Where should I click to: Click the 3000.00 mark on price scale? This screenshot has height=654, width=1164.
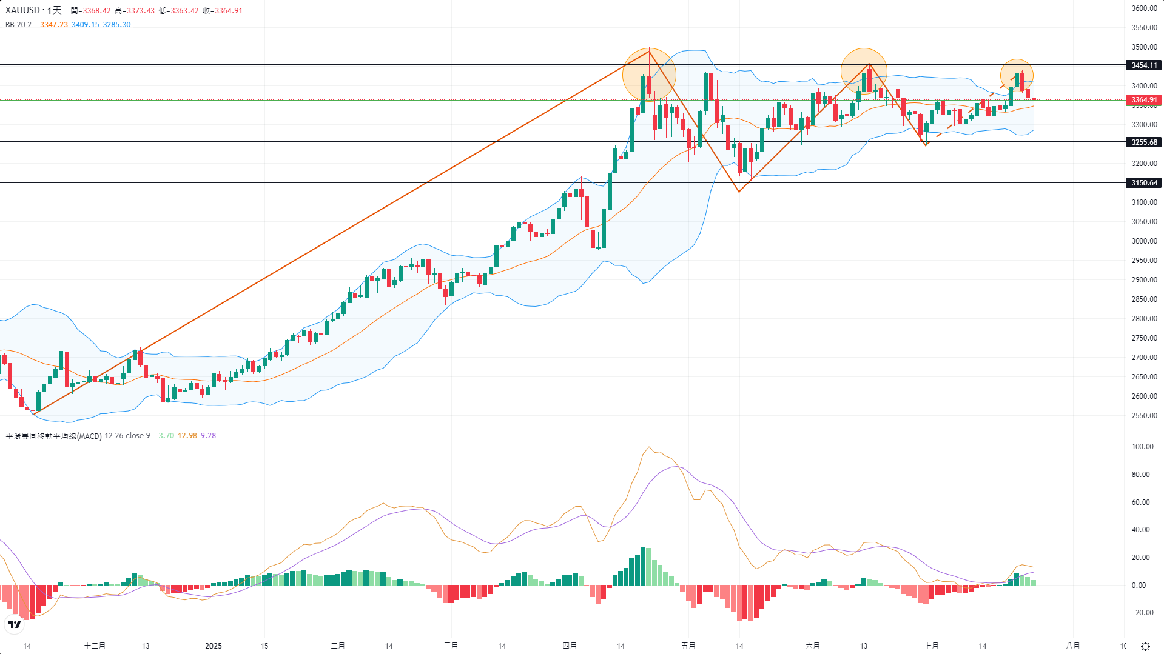click(x=1144, y=241)
